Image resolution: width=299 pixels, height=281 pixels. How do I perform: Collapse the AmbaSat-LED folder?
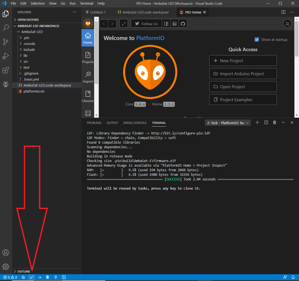[47, 32]
